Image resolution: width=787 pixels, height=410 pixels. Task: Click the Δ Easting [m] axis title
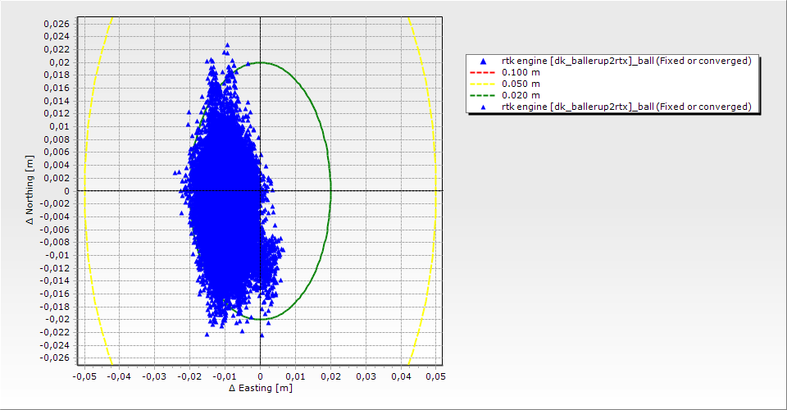point(261,388)
